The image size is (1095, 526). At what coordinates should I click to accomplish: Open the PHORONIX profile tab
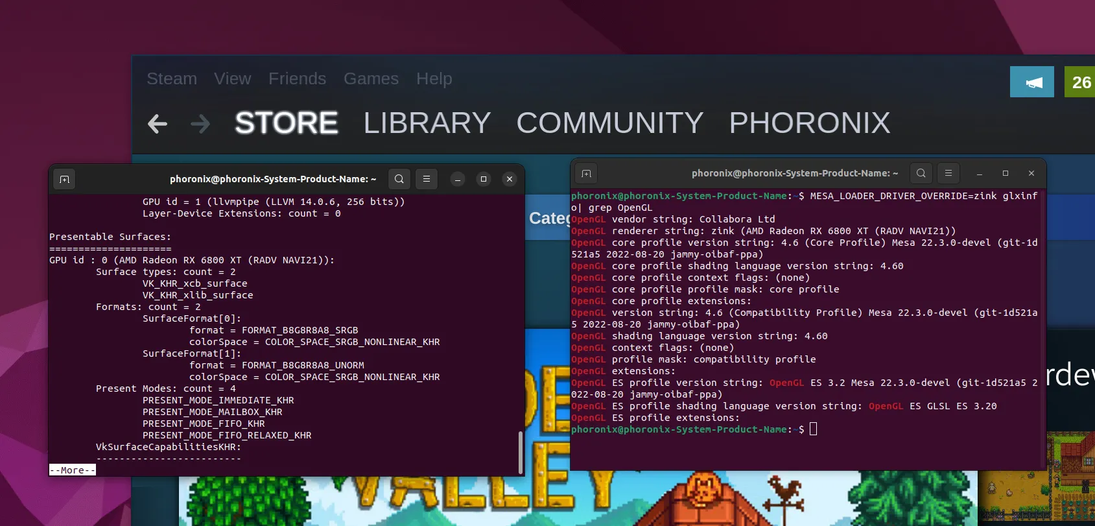[810, 123]
